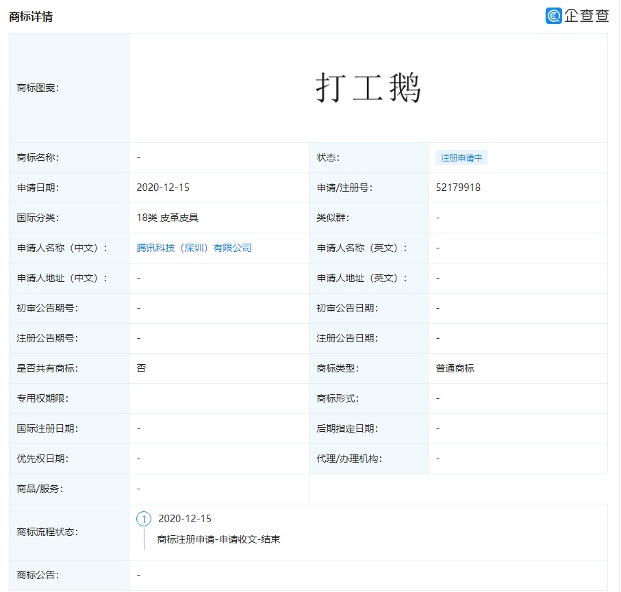The image size is (621, 592).
Task: Click the 注册申请中 status badge
Action: [x=461, y=157]
